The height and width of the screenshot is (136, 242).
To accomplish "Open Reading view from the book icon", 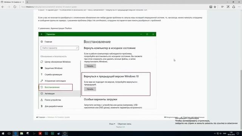I will tap(211, 7).
